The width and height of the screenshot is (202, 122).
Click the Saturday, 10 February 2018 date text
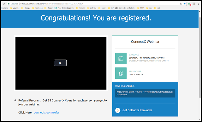coord(146,58)
